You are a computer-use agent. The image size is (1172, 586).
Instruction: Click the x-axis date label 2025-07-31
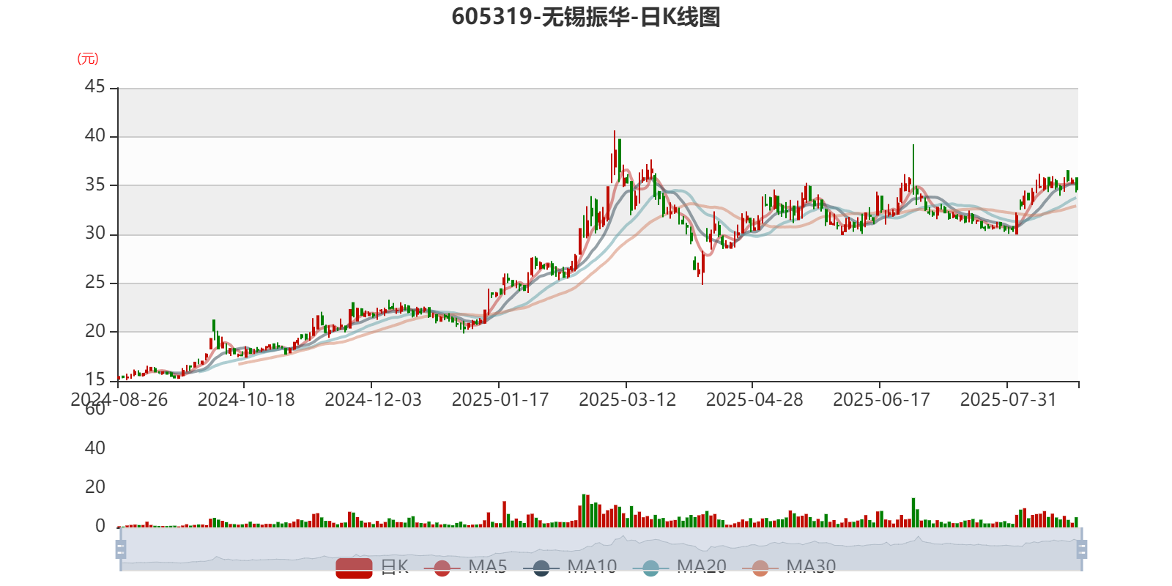pos(1009,400)
